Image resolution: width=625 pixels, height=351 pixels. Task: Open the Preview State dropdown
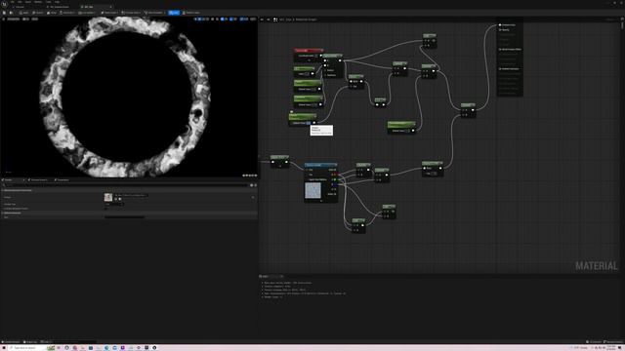click(131, 13)
